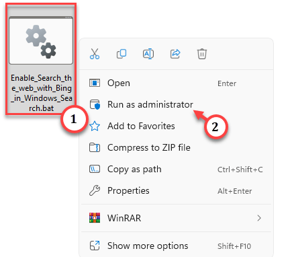Click the star icon for Favorites
The image size is (292, 257).
(95, 126)
